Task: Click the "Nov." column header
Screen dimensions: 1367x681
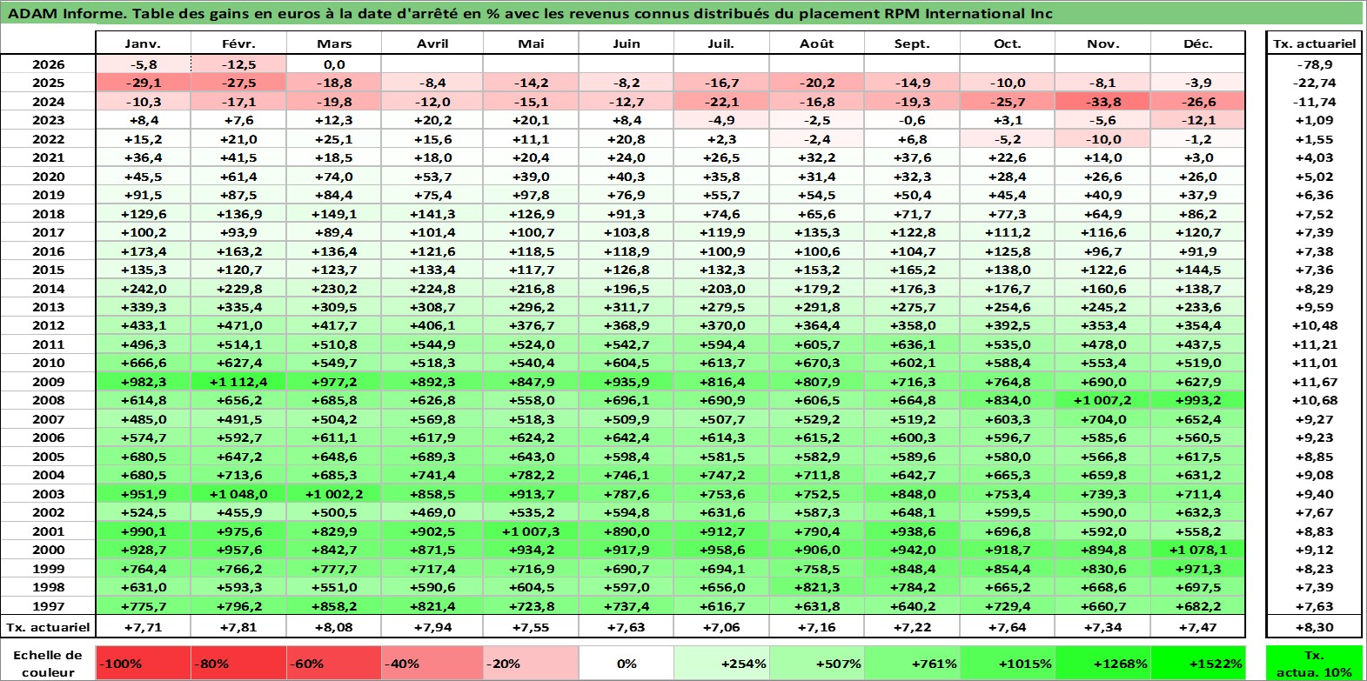Action: pos(1102,43)
